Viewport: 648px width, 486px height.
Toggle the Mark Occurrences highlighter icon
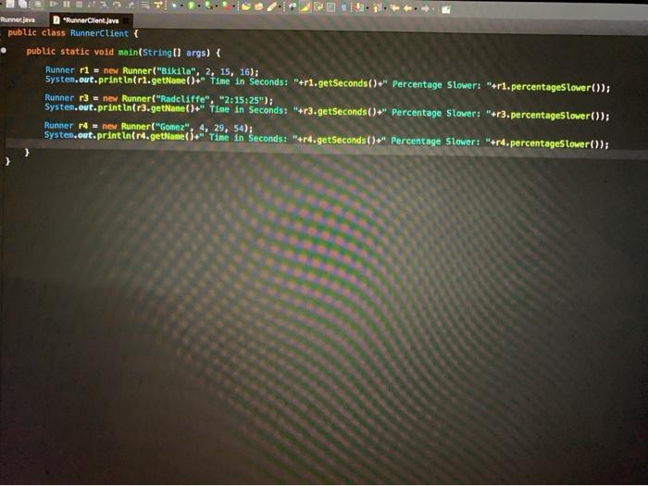click(x=305, y=7)
